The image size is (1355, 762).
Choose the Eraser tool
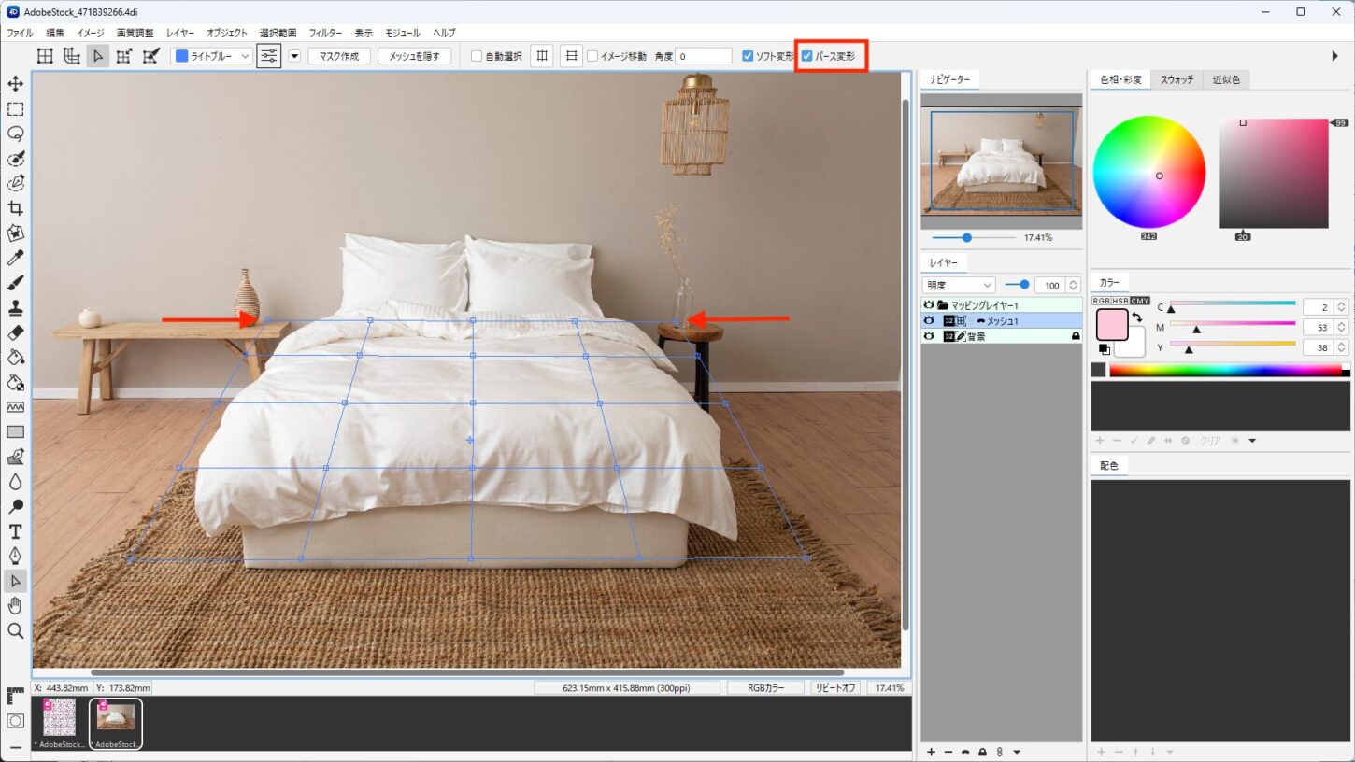pyautogui.click(x=16, y=332)
